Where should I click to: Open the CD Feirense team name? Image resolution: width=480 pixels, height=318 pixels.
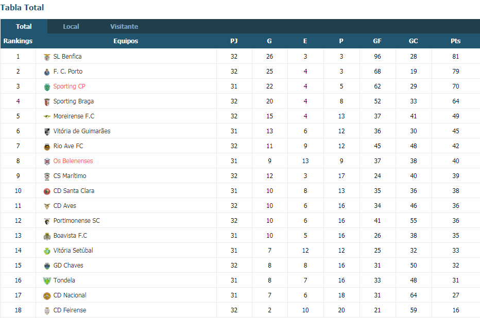(x=70, y=310)
